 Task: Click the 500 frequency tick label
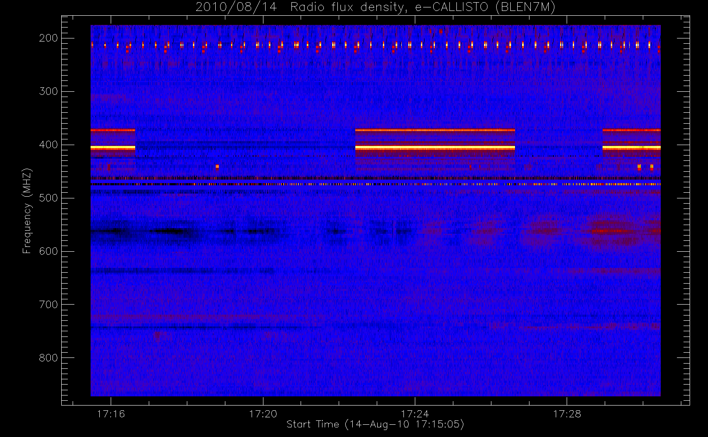click(x=48, y=198)
